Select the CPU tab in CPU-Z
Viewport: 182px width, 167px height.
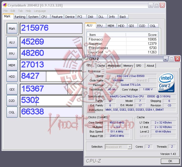[x=90, y=65]
